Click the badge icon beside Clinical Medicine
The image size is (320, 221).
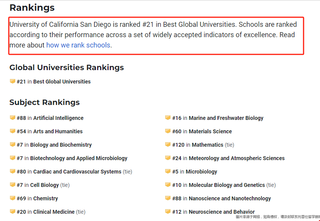[13, 211]
